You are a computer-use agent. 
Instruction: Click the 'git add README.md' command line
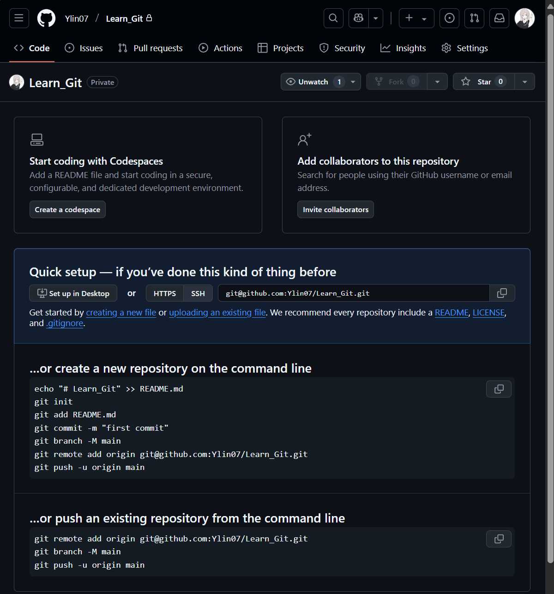(x=75, y=415)
